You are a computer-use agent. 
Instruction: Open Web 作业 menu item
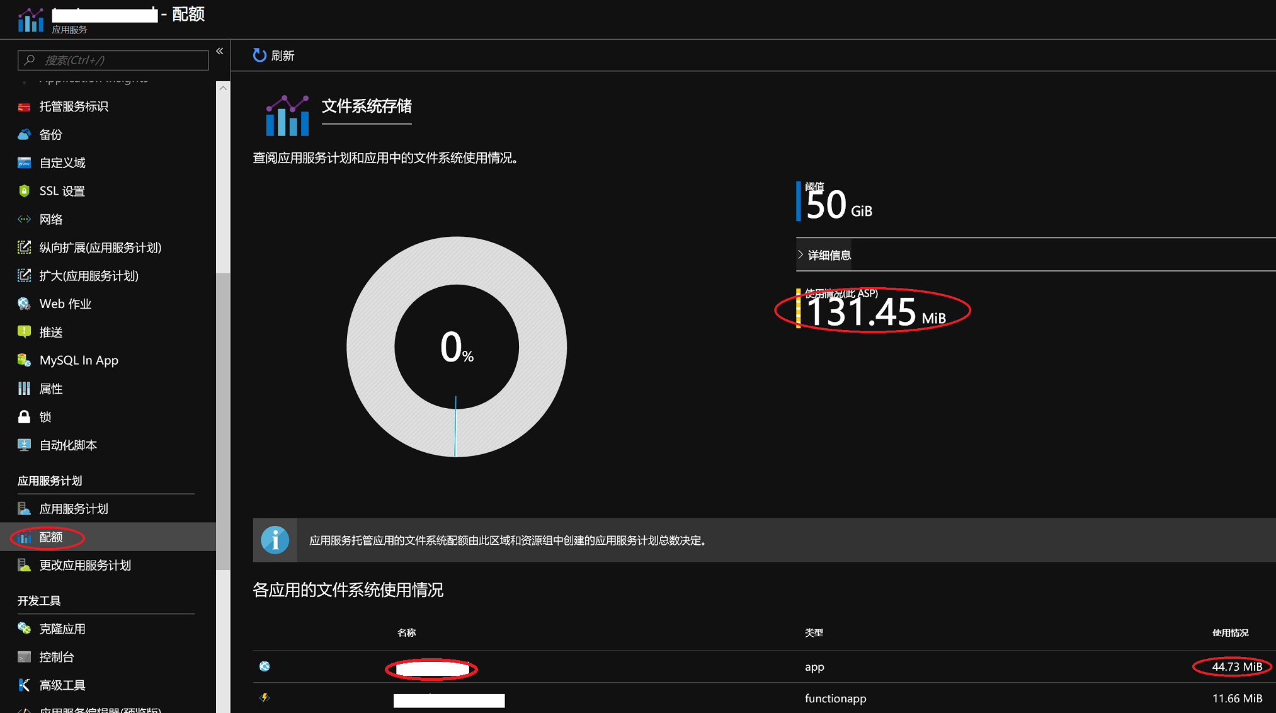tap(66, 304)
